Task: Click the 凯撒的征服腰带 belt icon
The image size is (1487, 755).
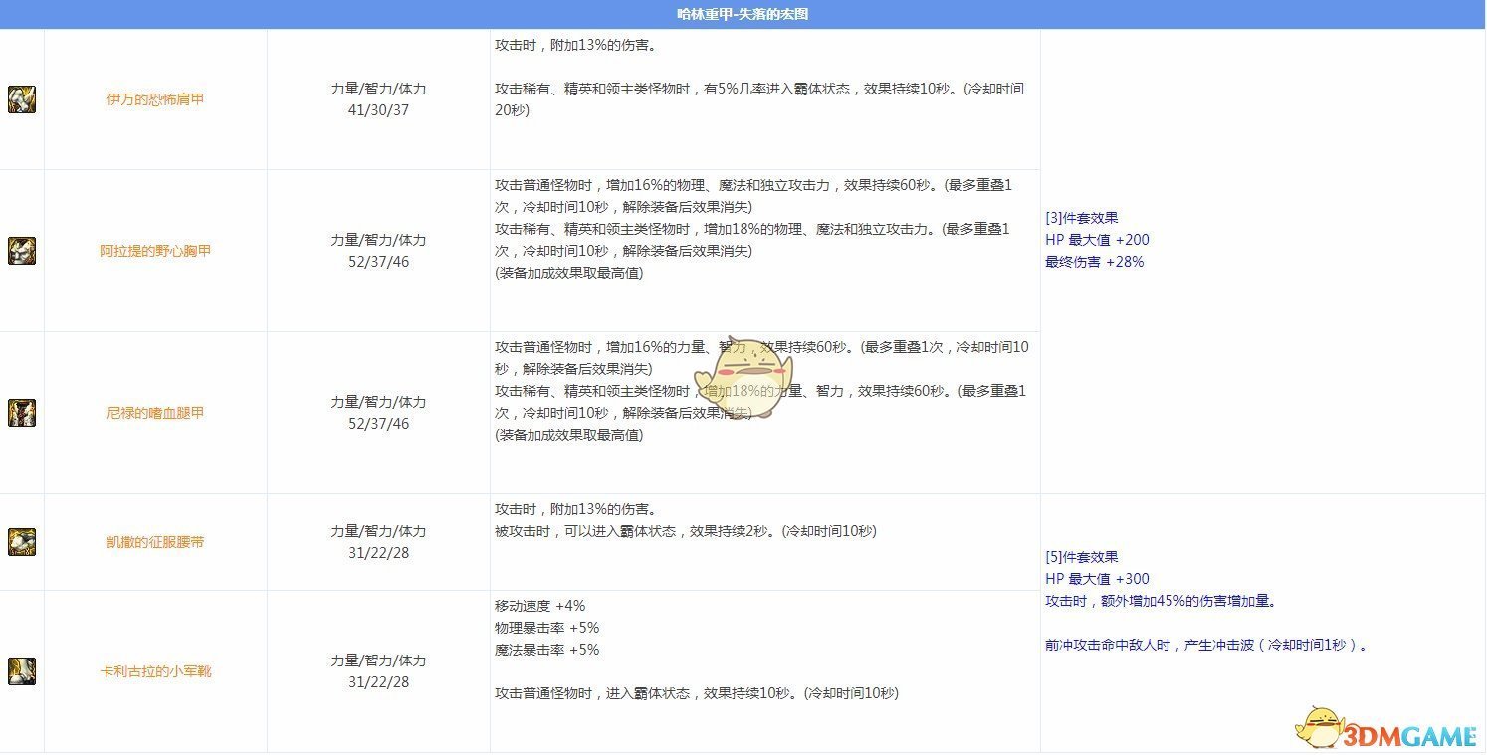Action: click(22, 542)
